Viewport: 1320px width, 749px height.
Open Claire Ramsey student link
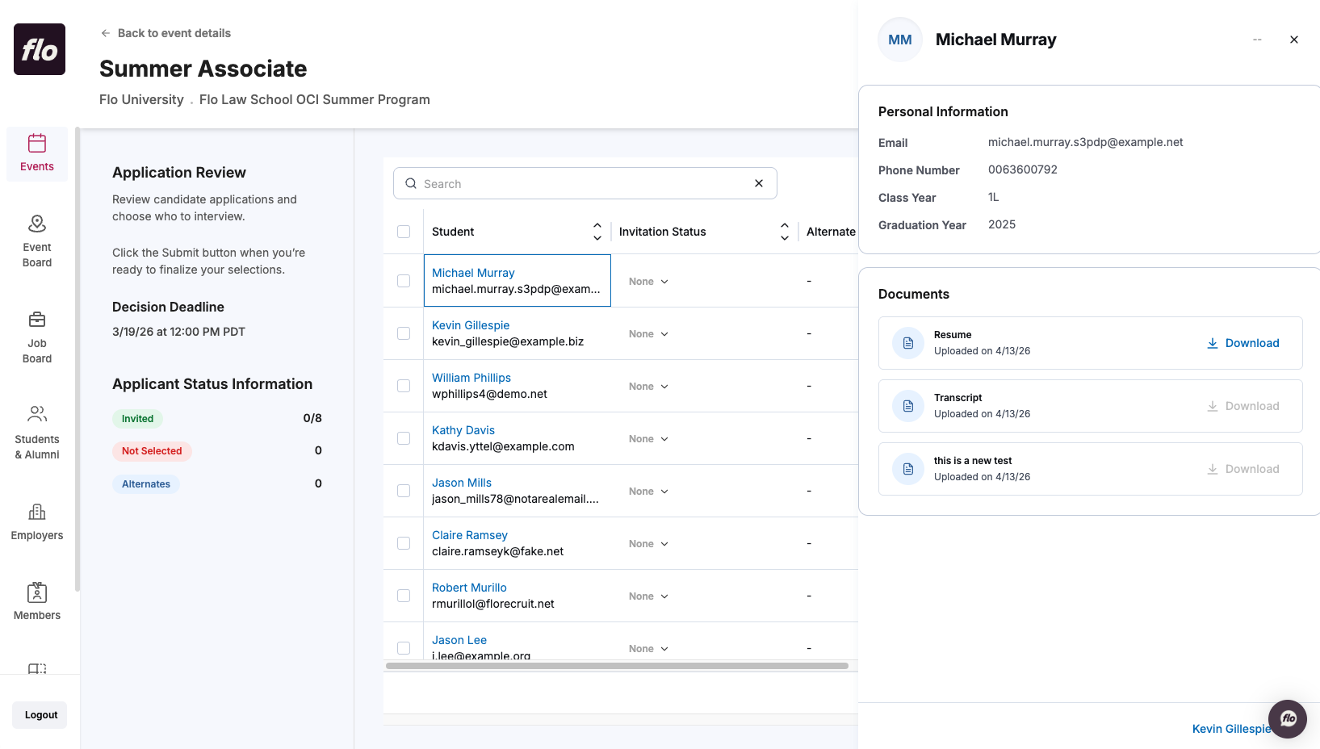click(470, 535)
